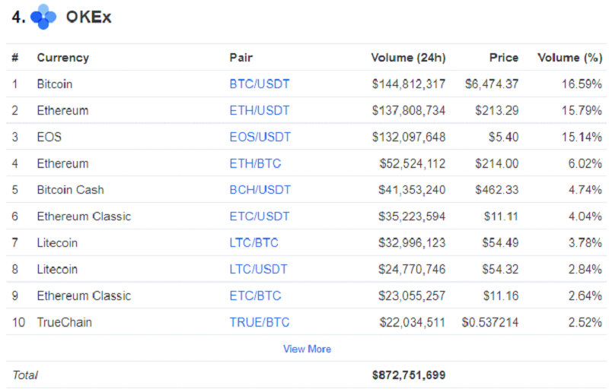Click the Volume (24h) column header
This screenshot has width=609, height=392.
pyautogui.click(x=408, y=58)
